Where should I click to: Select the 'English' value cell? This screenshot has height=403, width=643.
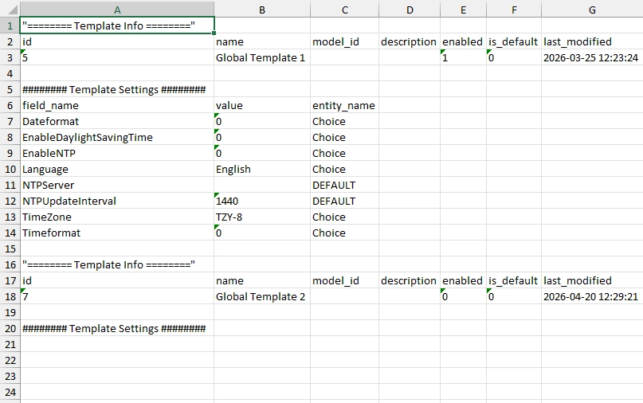pyautogui.click(x=262, y=170)
